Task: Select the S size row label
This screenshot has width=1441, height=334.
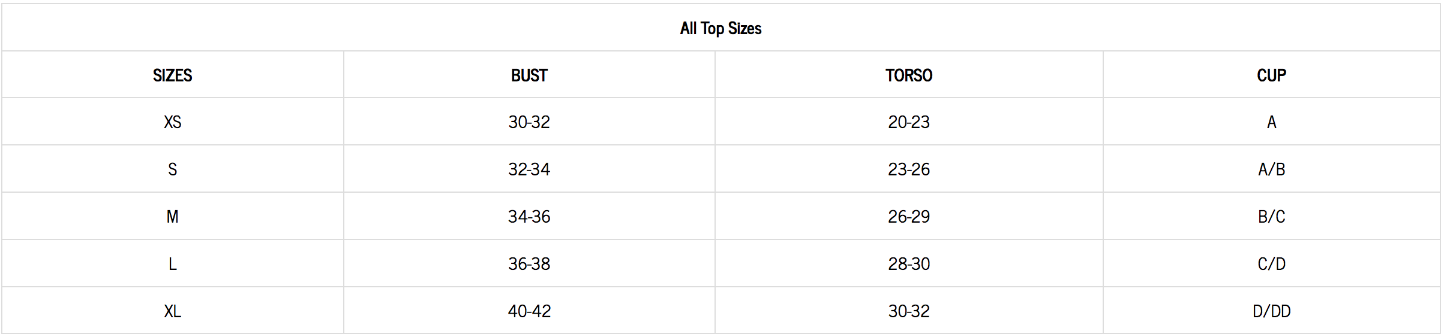Action: tap(172, 169)
